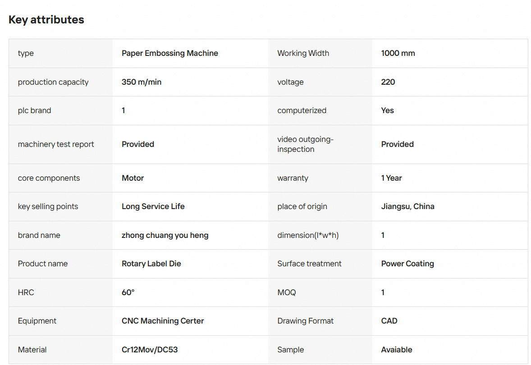Select the Paper Embossing Machine value

click(169, 53)
